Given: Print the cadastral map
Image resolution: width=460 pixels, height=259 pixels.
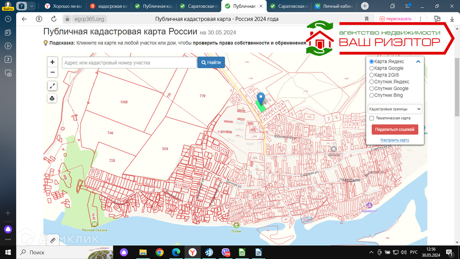Looking at the screenshot, I should point(52,98).
